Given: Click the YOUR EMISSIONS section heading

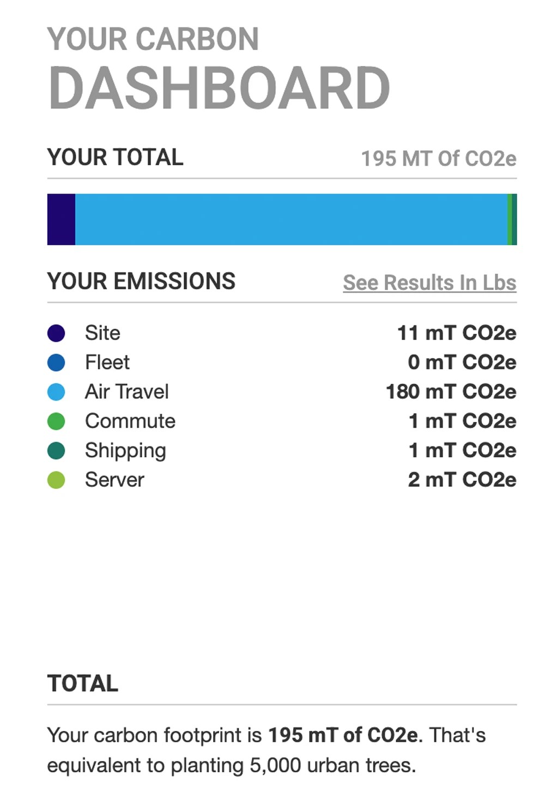Looking at the screenshot, I should click(x=141, y=281).
